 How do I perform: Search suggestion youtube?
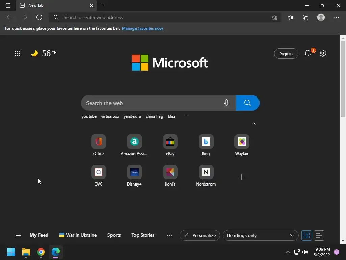(89, 116)
